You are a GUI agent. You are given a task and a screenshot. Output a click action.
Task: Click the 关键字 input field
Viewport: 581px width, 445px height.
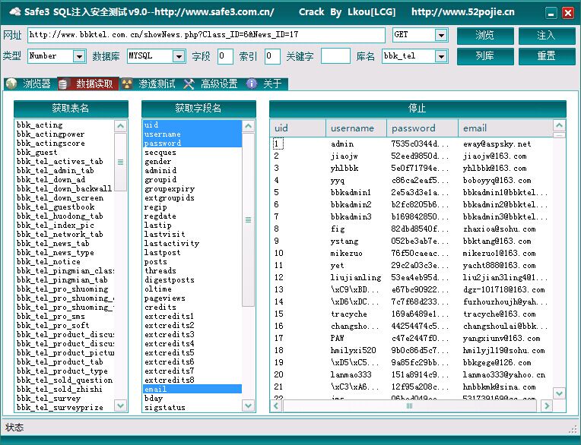(x=335, y=56)
